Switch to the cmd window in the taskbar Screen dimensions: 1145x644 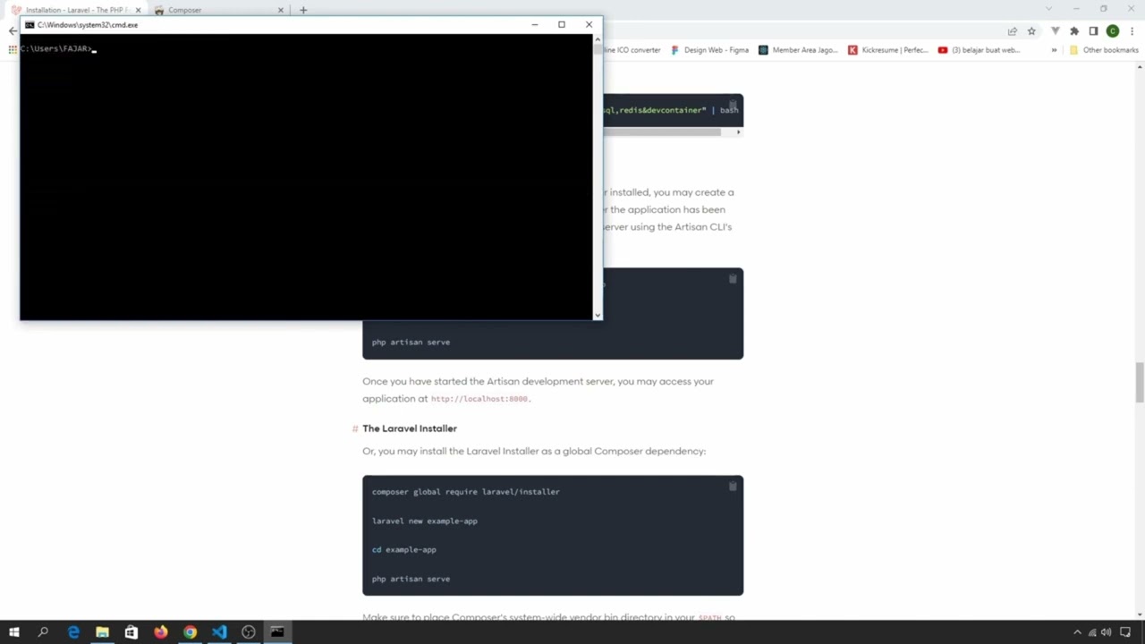point(277,632)
